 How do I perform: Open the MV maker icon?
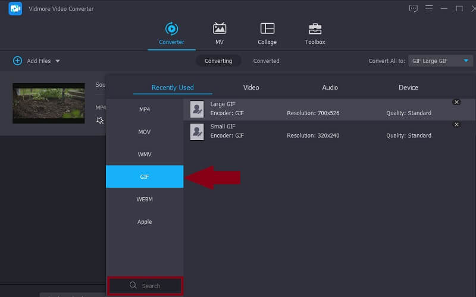(220, 29)
